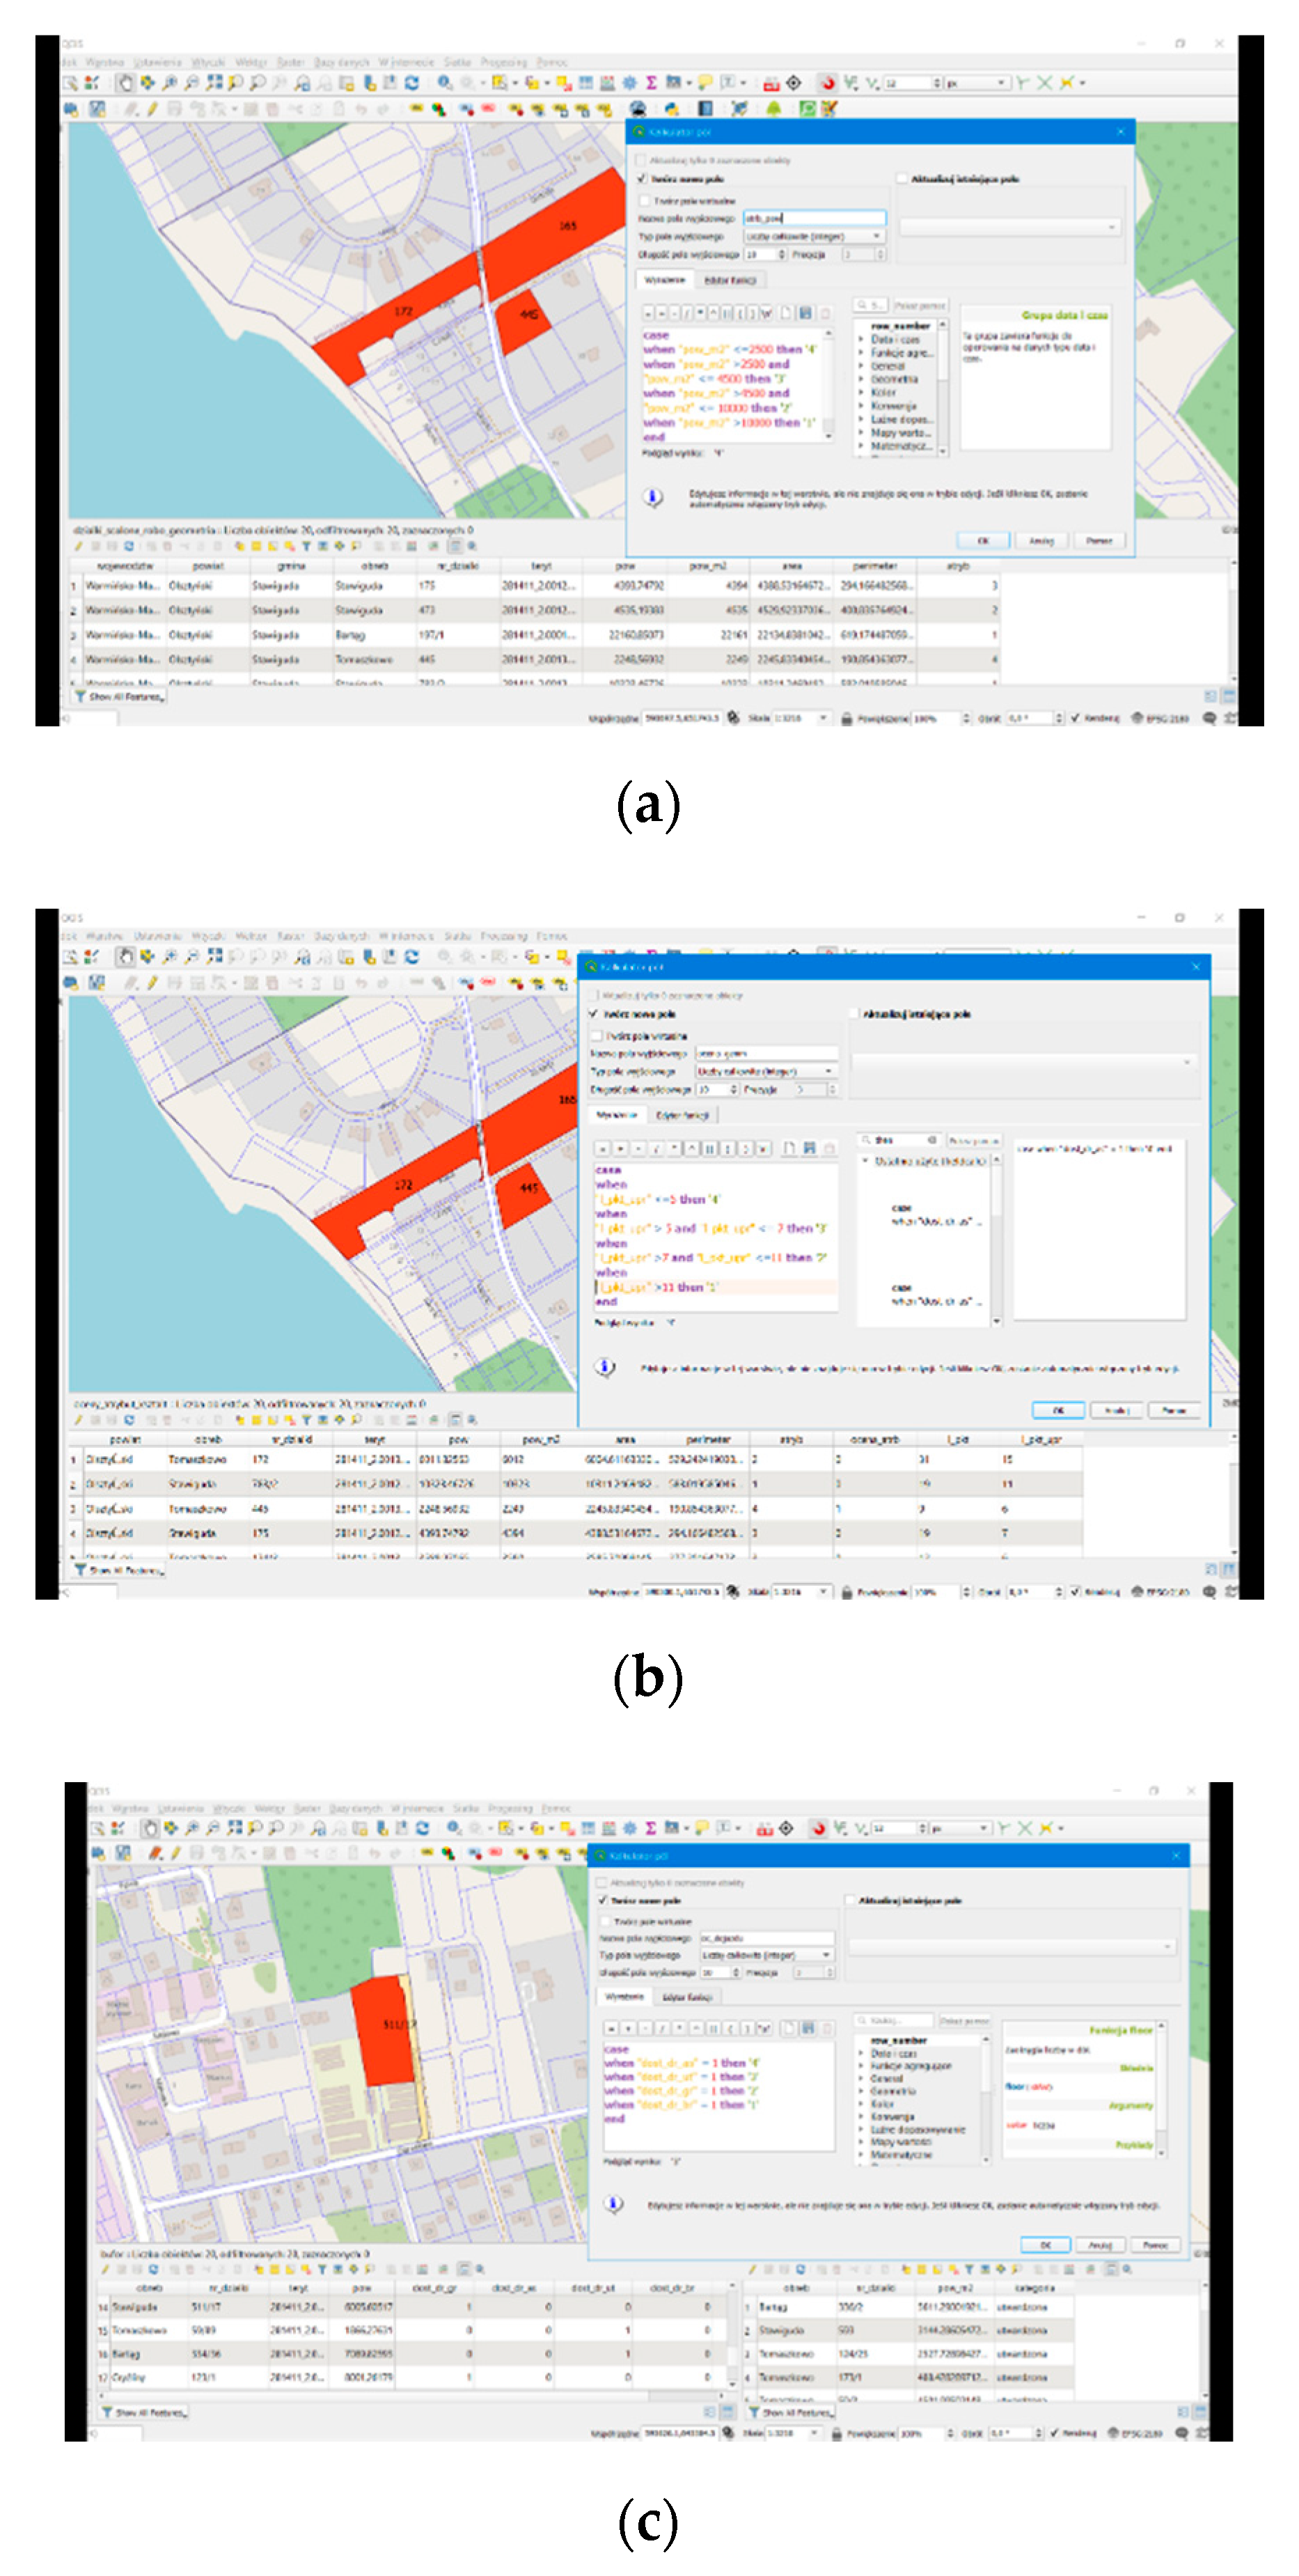Image resolution: width=1299 pixels, height=2576 pixels.
Task: Check 'Twórz pole wirtualne' in dialog (c)
Action: [606, 1921]
